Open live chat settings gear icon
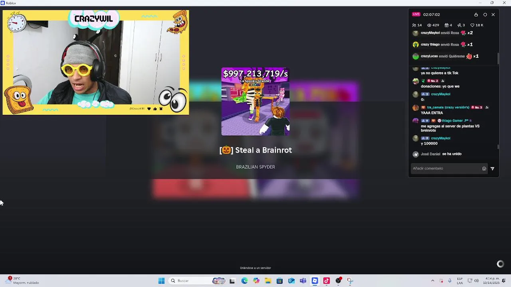The image size is (511, 287). (485, 14)
